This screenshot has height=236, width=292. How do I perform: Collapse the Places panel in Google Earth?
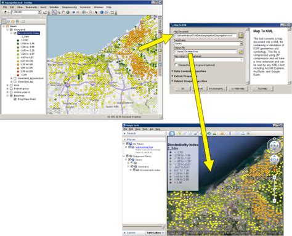pos(124,140)
